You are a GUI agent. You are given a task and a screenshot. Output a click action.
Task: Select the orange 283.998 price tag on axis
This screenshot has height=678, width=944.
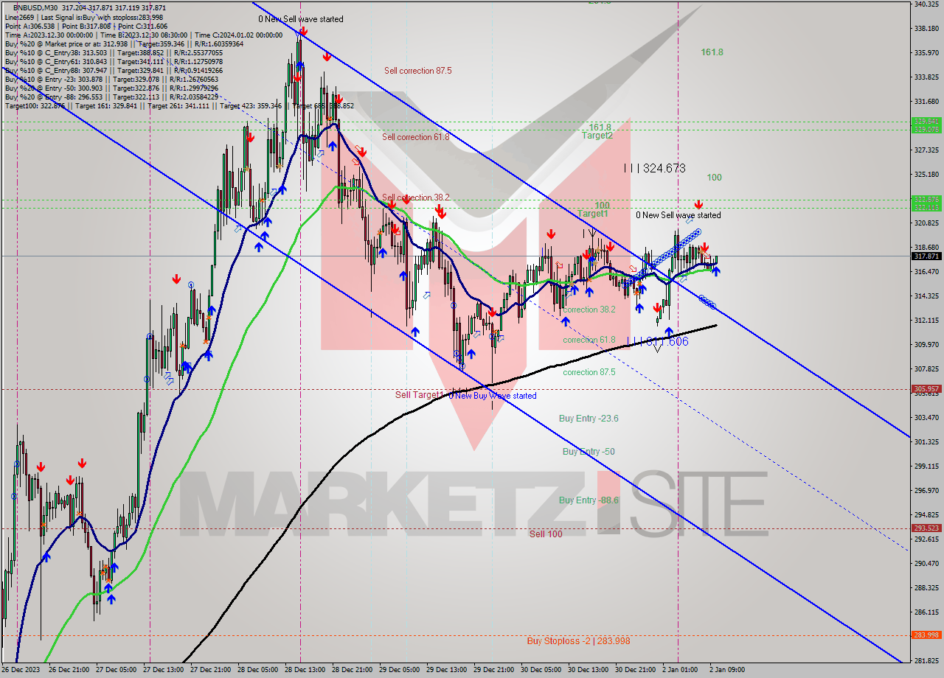click(926, 635)
